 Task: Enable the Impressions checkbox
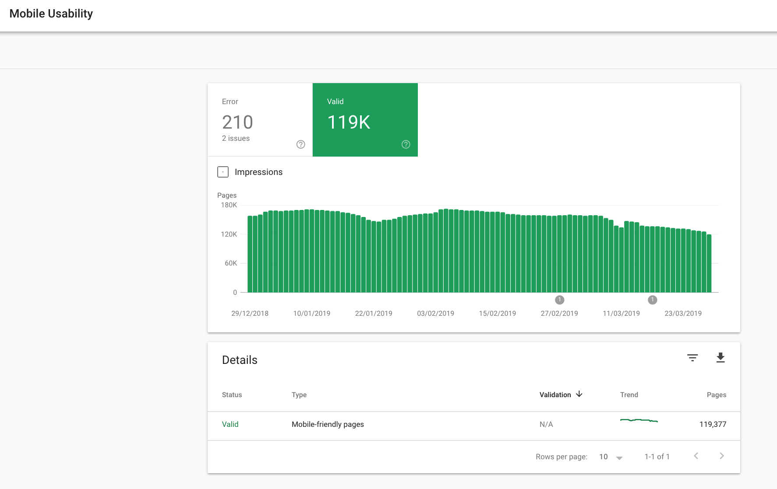(223, 172)
